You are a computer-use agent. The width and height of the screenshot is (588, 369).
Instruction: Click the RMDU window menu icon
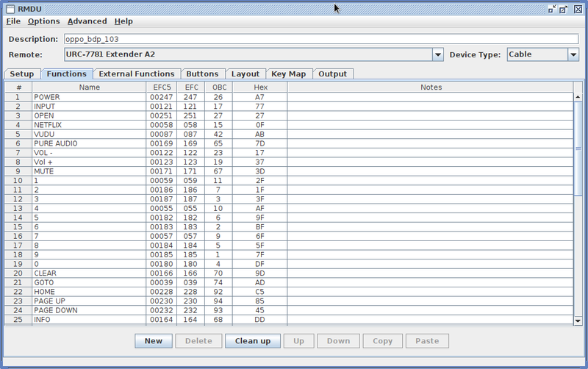[x=10, y=9]
